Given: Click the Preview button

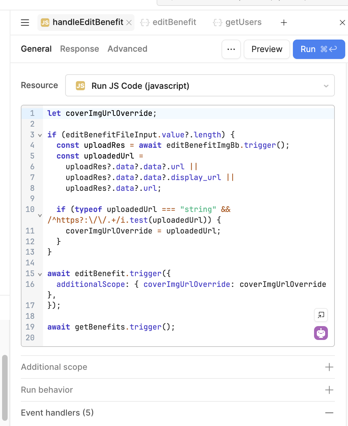Looking at the screenshot, I should click(x=267, y=49).
